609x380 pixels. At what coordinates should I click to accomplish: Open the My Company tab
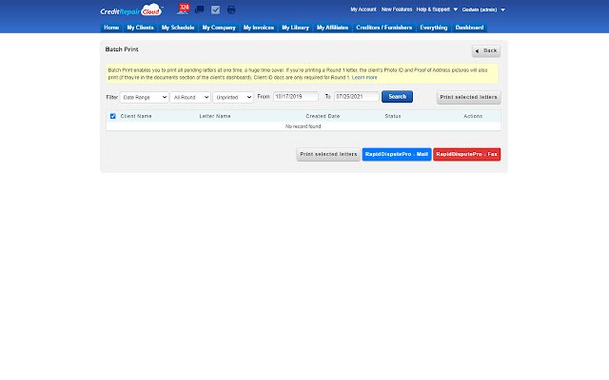click(x=219, y=28)
